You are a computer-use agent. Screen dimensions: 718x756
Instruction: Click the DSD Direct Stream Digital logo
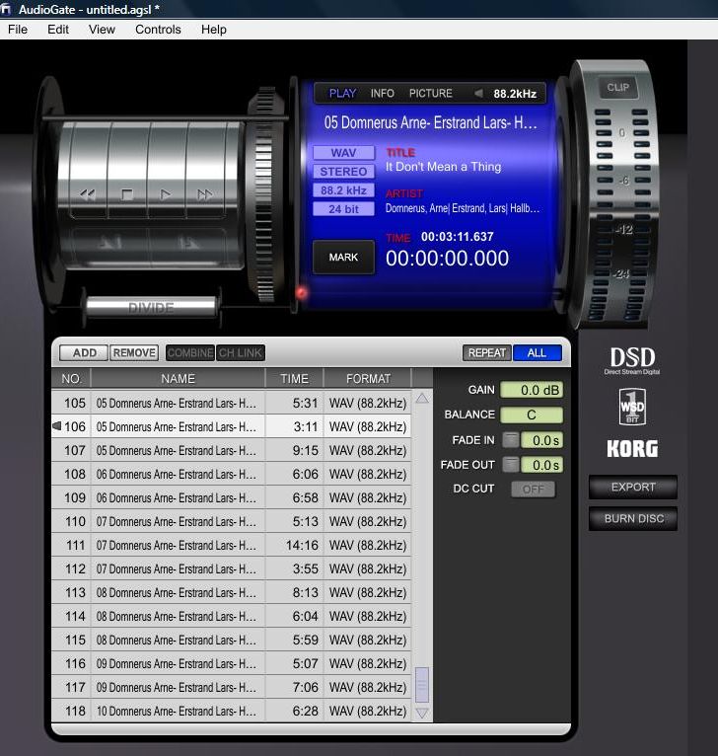pos(632,360)
